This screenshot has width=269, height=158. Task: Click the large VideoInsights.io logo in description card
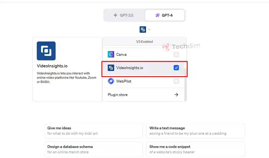click(46, 51)
